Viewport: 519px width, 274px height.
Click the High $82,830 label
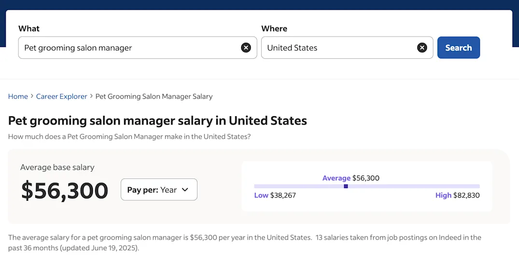point(457,195)
